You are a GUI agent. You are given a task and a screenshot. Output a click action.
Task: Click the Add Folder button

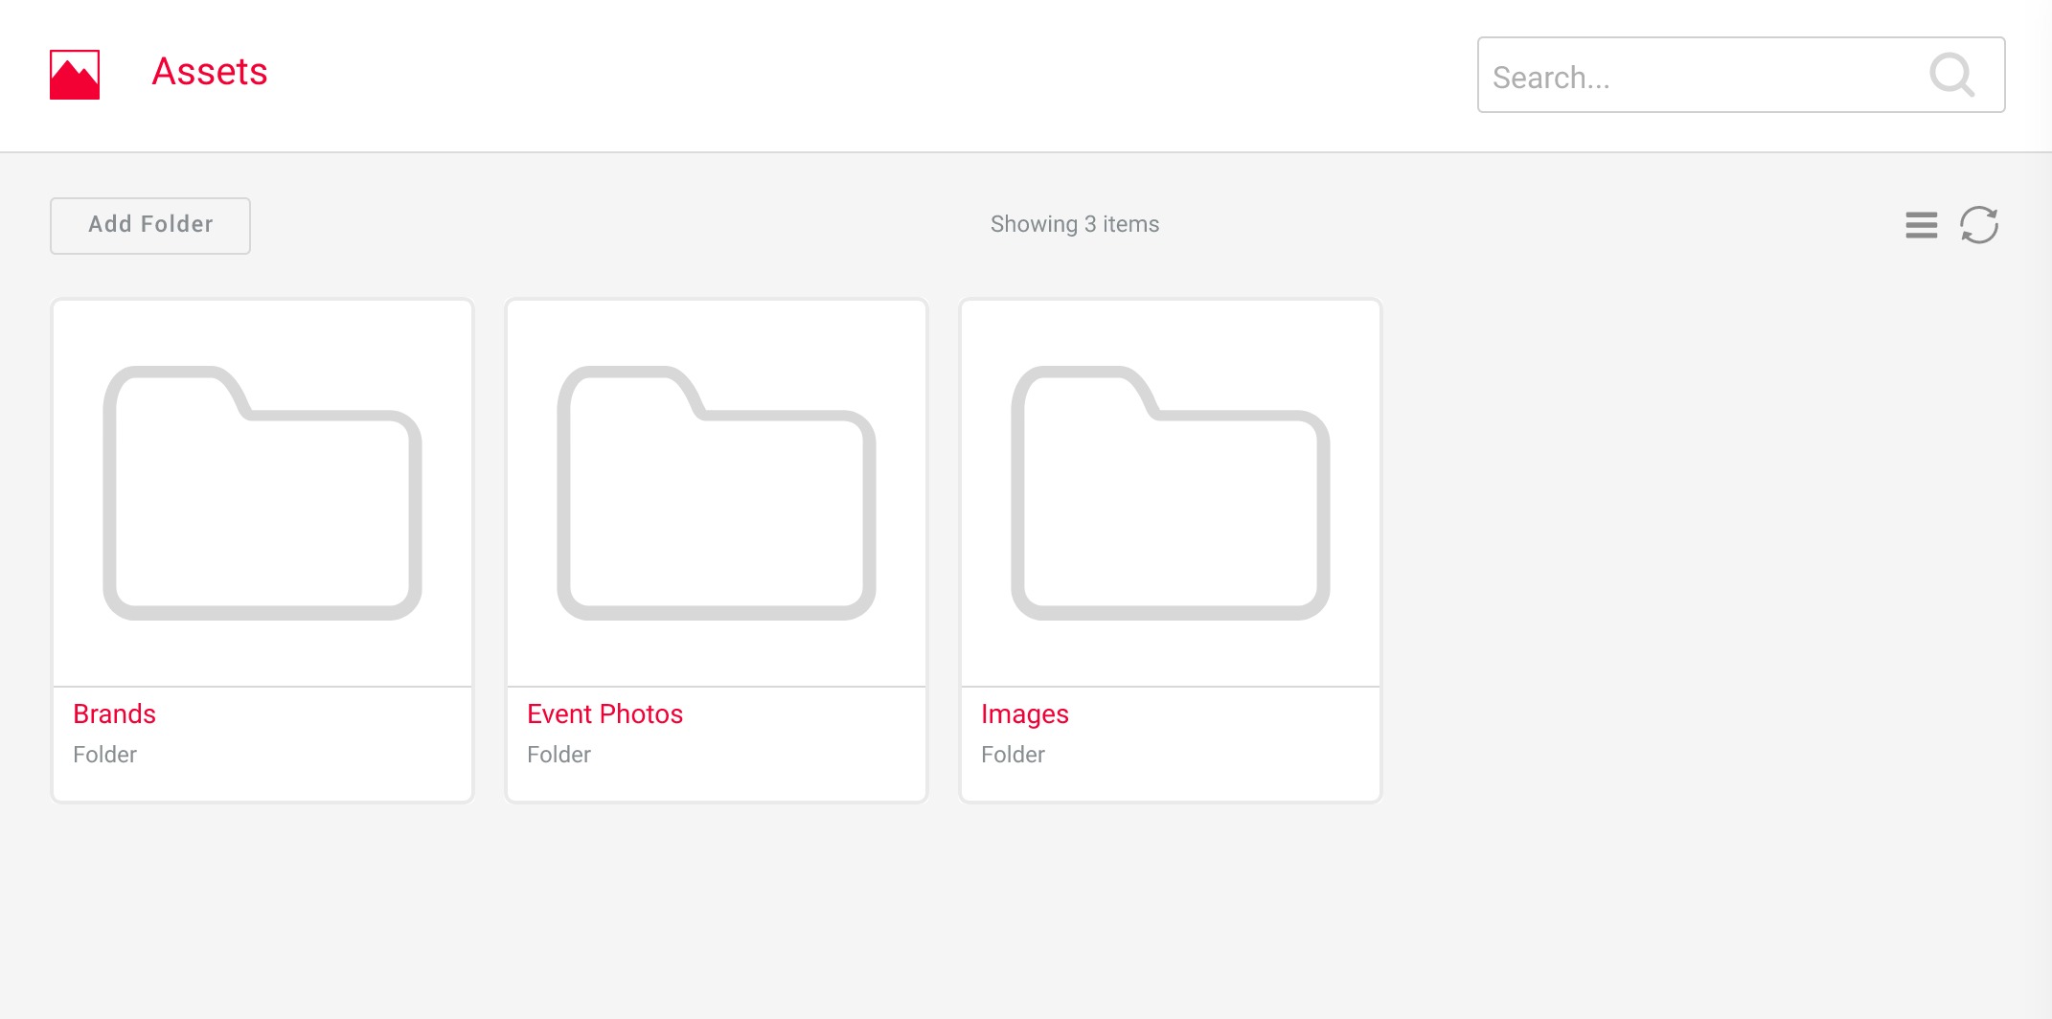pos(150,226)
